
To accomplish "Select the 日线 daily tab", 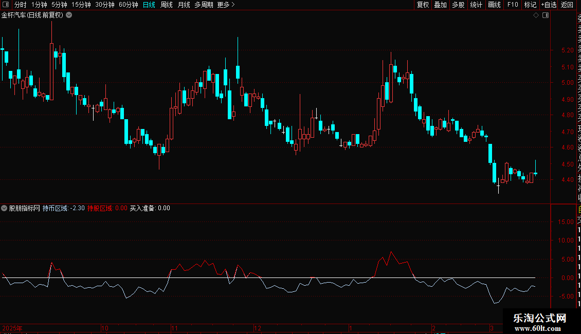I will (x=149, y=5).
